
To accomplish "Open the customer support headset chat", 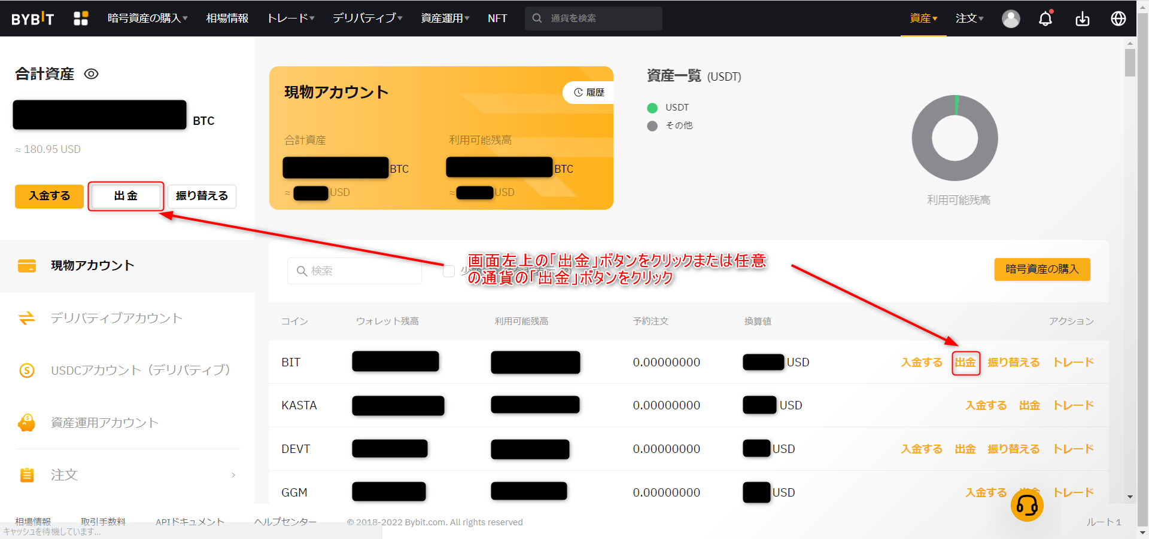I will (x=1027, y=505).
